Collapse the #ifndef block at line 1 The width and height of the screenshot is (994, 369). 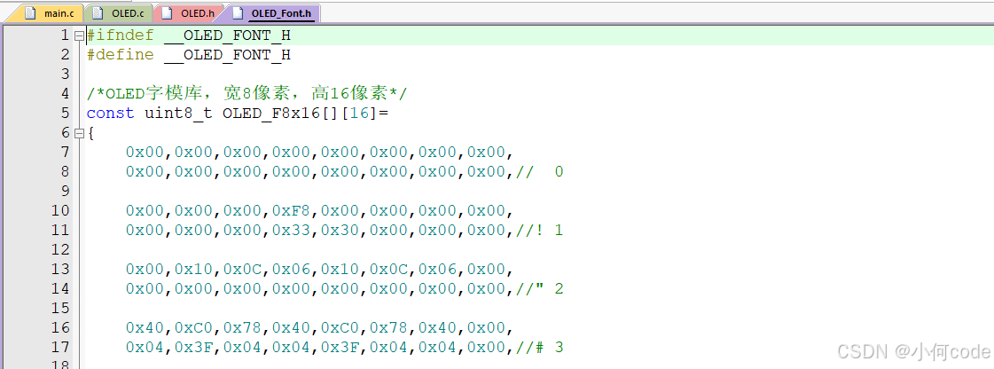coord(79,35)
